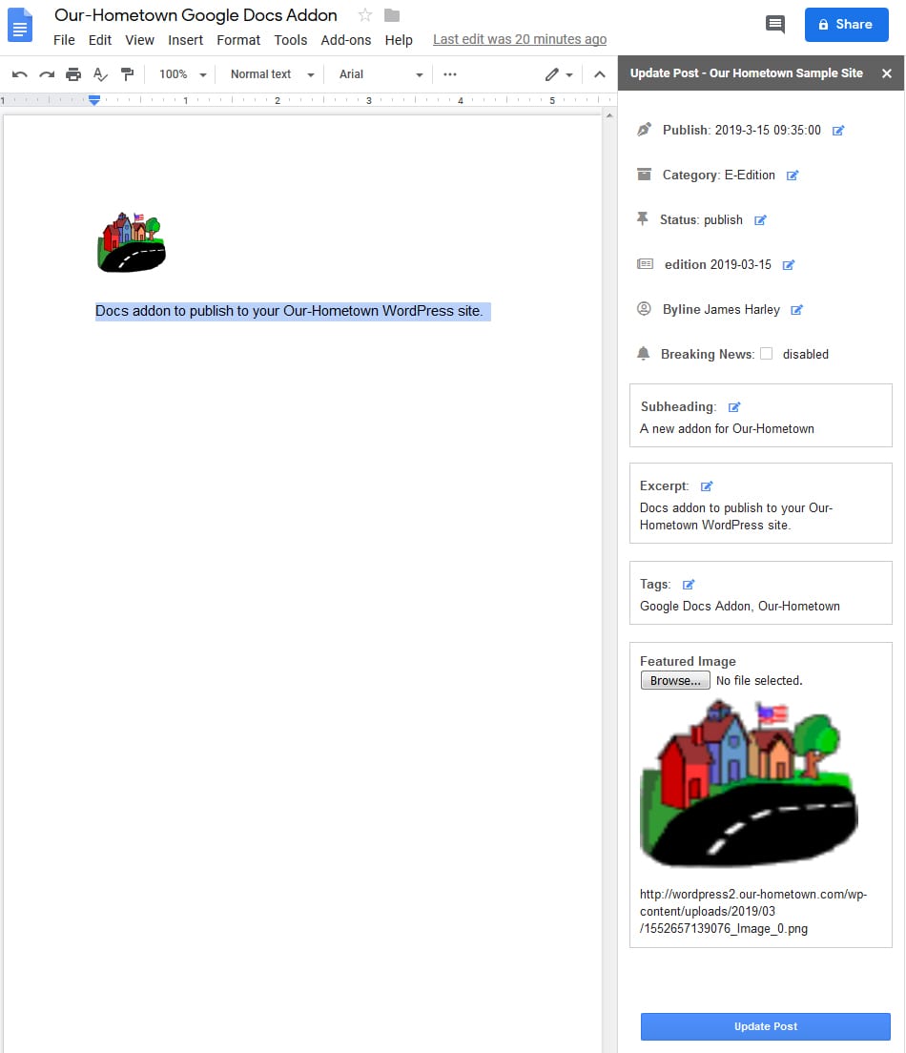Image resolution: width=906 pixels, height=1053 pixels.
Task: Open the Insert menu
Action: tap(185, 40)
